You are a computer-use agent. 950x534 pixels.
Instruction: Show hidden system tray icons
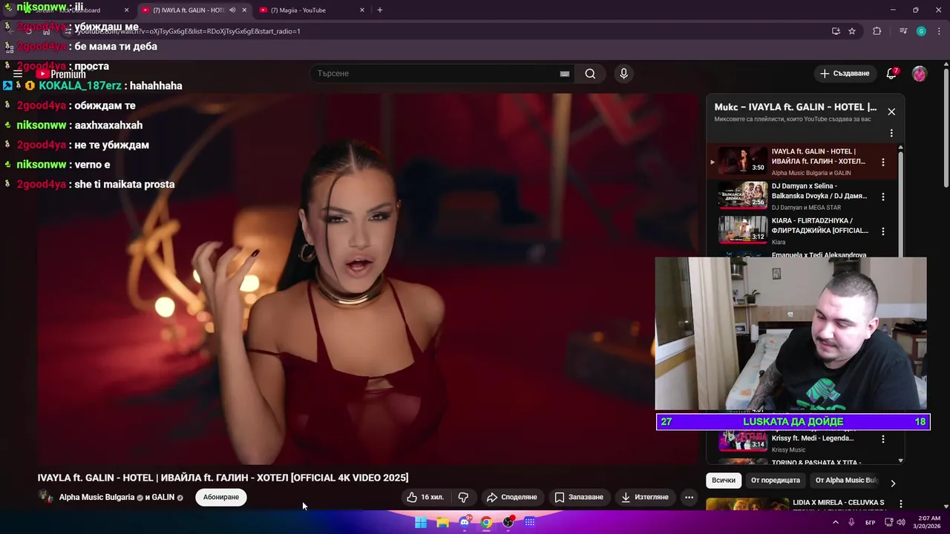coord(835,522)
